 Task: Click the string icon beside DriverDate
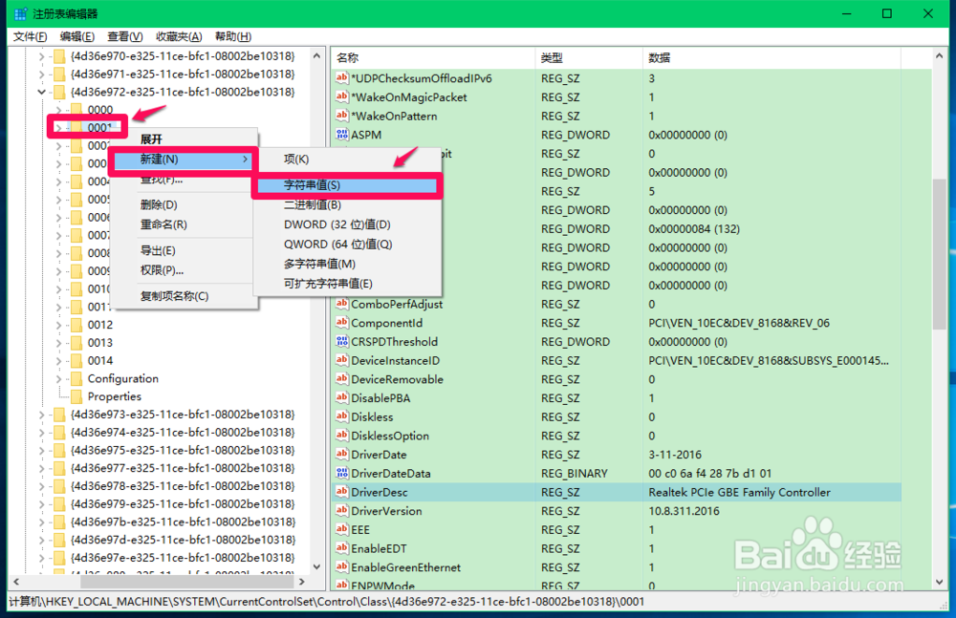tap(342, 454)
